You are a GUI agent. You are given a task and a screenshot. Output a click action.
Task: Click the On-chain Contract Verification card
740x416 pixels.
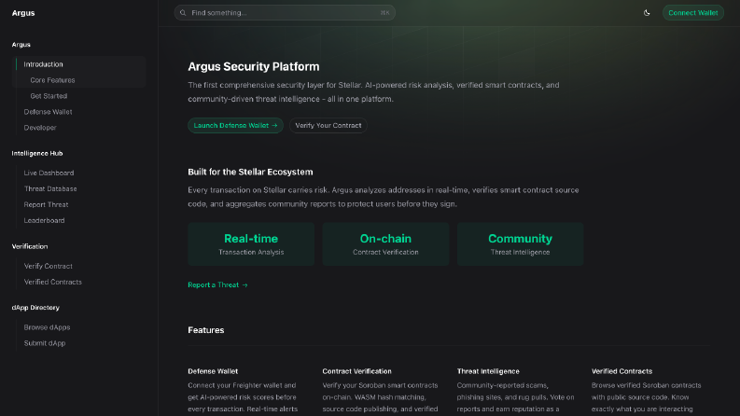[x=385, y=243]
